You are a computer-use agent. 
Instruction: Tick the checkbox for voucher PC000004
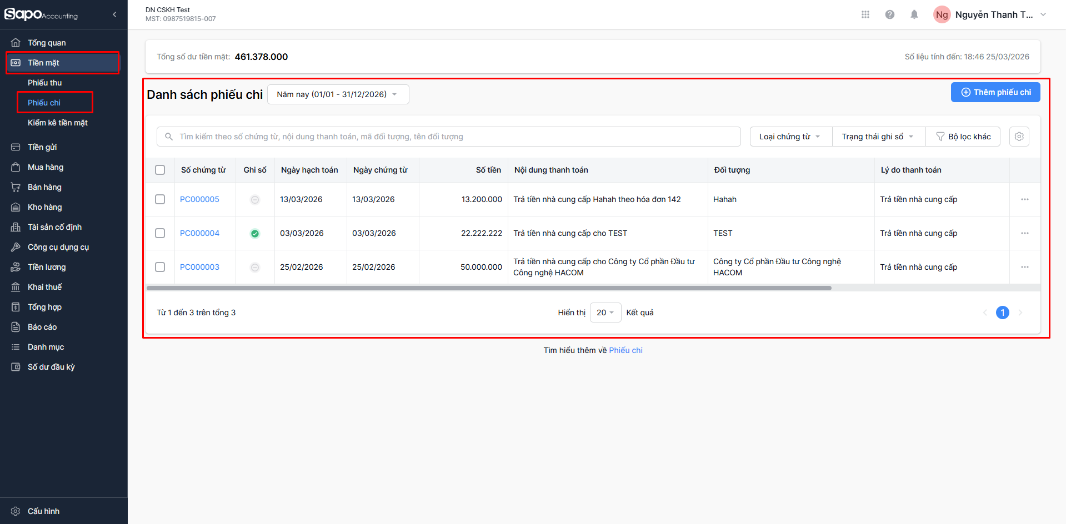click(160, 233)
